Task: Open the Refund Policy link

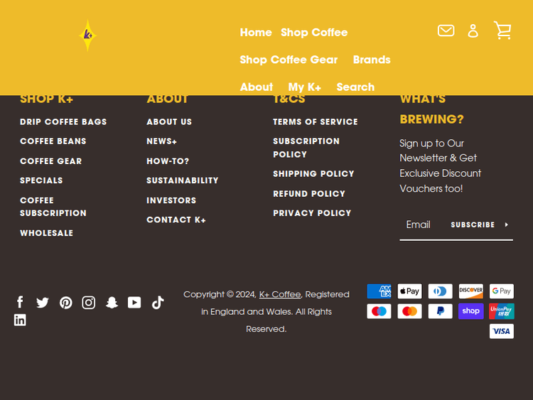Action: 309,193
